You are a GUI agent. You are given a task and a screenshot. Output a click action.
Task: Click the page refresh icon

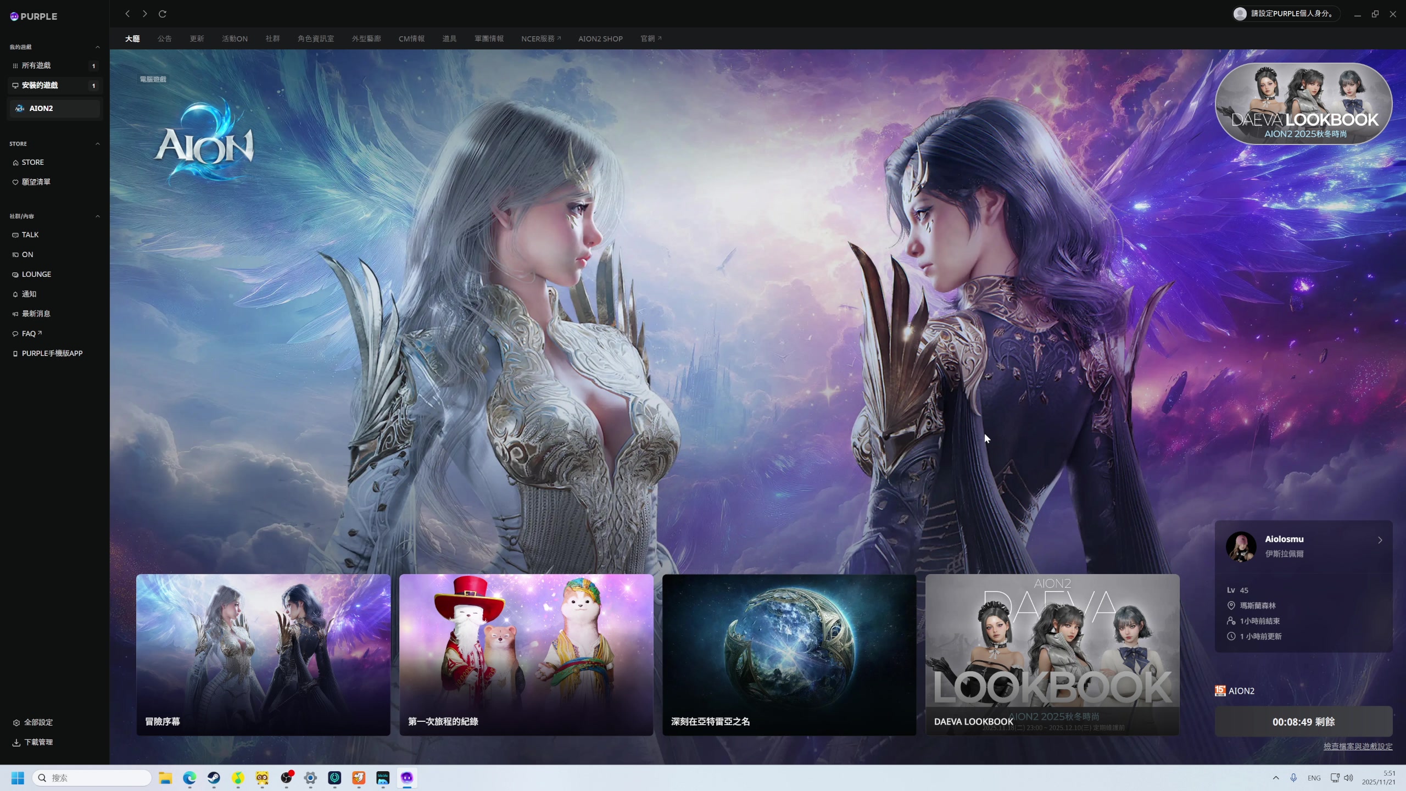tap(163, 14)
